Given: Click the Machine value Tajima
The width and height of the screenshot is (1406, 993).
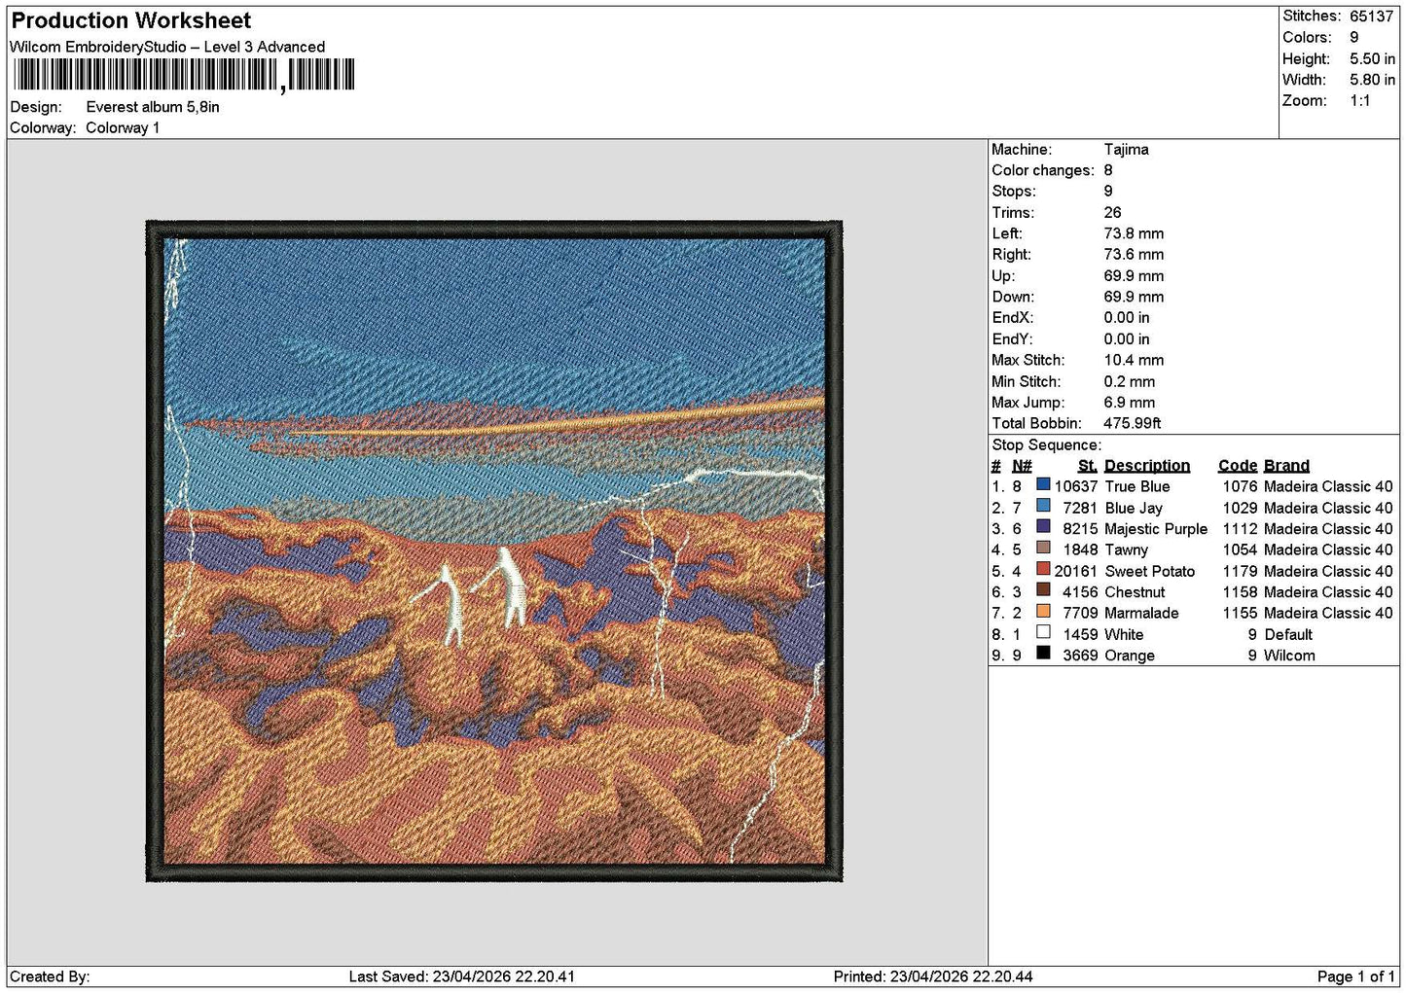Looking at the screenshot, I should click(x=1126, y=150).
